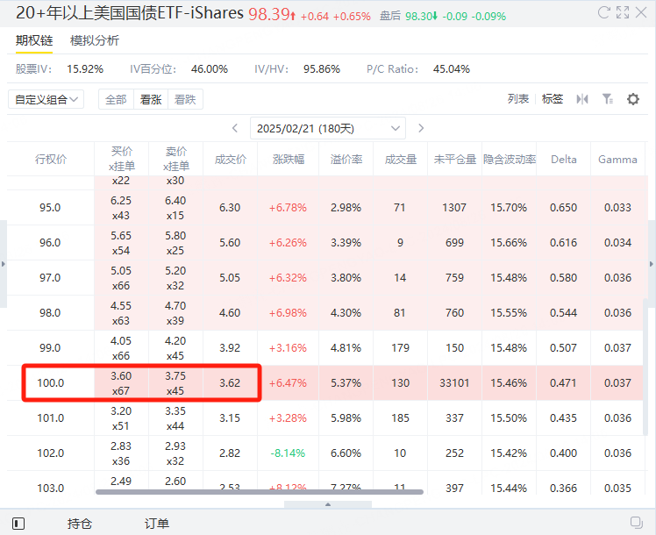656x535 pixels.
Task: Sort by 未平仓量 column header
Action: click(455, 159)
